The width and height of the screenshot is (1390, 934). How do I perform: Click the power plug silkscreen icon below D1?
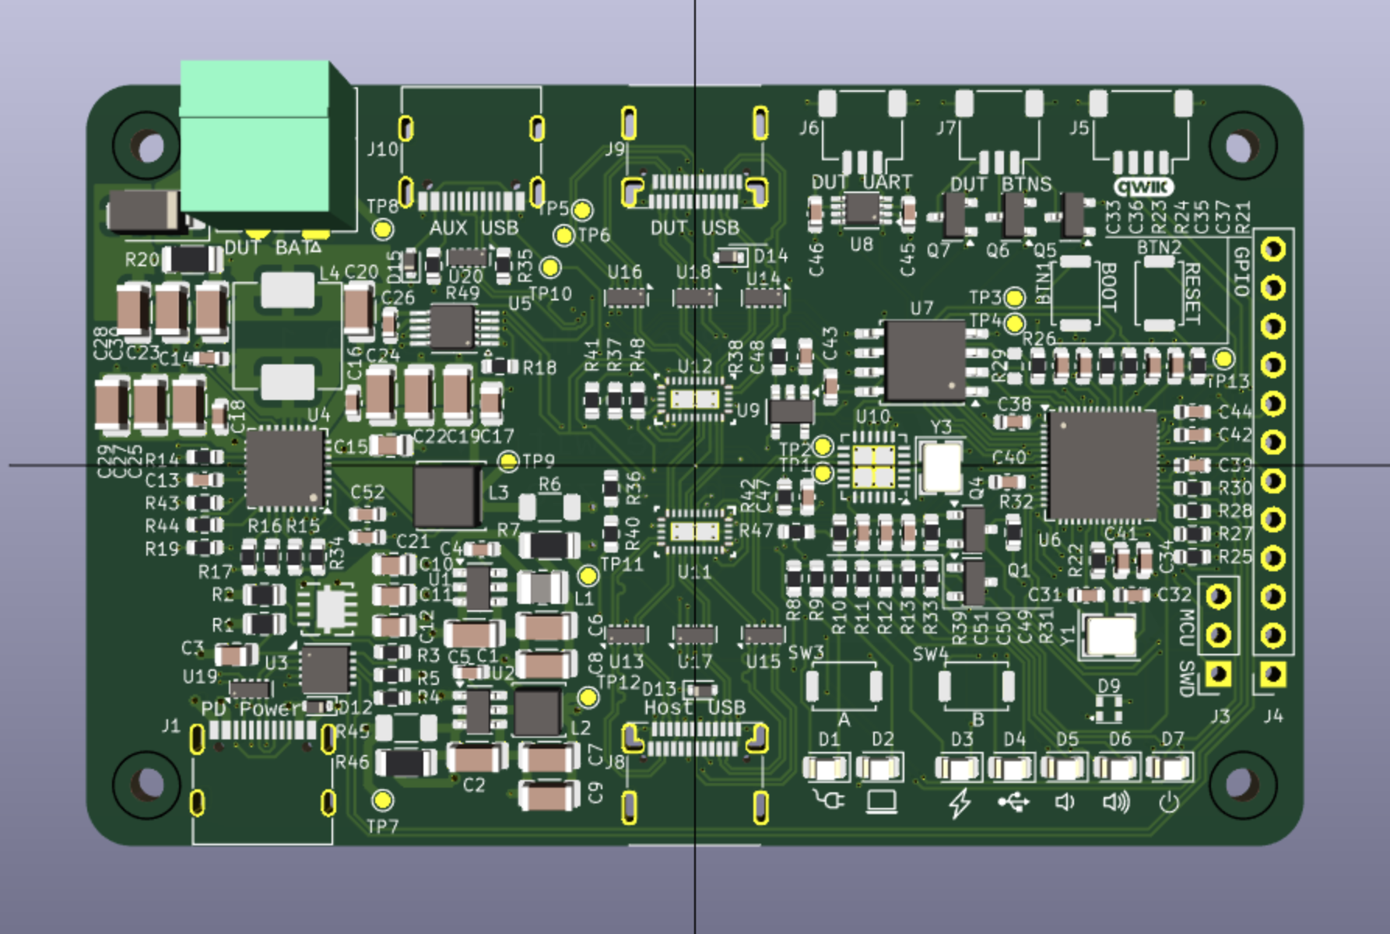point(828,800)
